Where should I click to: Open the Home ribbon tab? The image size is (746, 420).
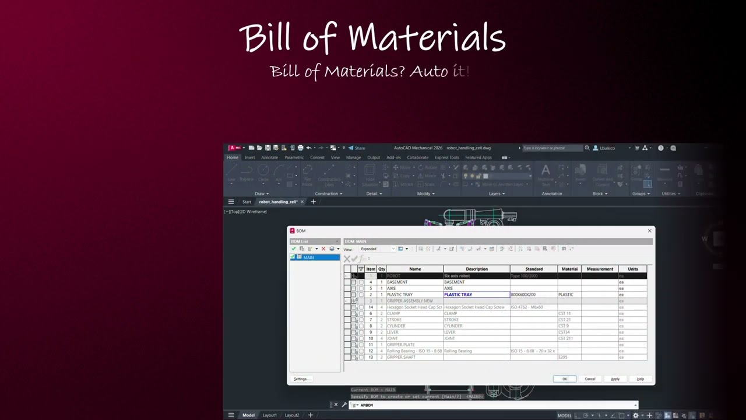[233, 157]
